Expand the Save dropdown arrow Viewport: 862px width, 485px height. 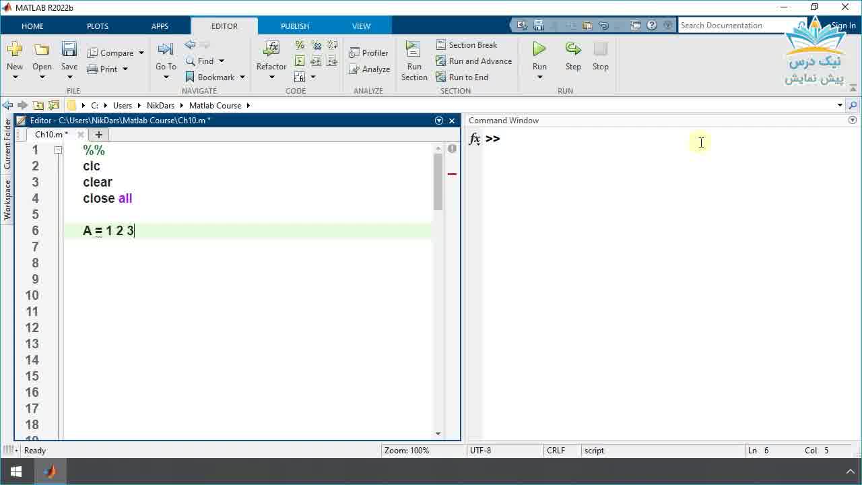(69, 77)
